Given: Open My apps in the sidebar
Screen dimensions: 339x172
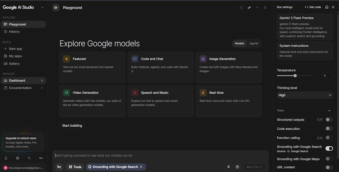Looking at the screenshot, I should click(24, 56).
